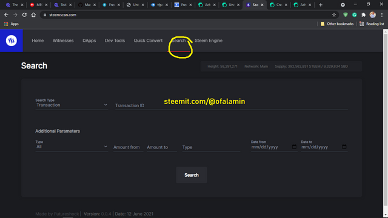Open a new browser tab

(x=321, y=5)
